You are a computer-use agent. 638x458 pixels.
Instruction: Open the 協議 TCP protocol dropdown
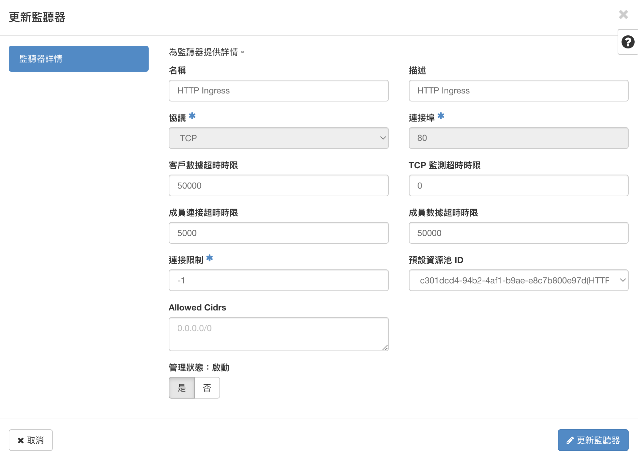tap(278, 138)
